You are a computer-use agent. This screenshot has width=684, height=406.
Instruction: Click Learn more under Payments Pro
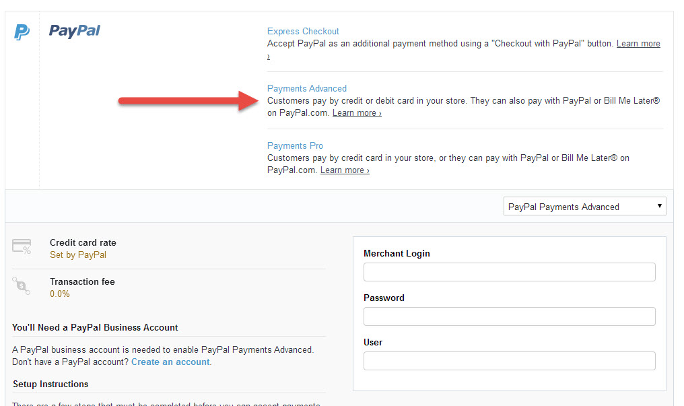[x=345, y=170]
